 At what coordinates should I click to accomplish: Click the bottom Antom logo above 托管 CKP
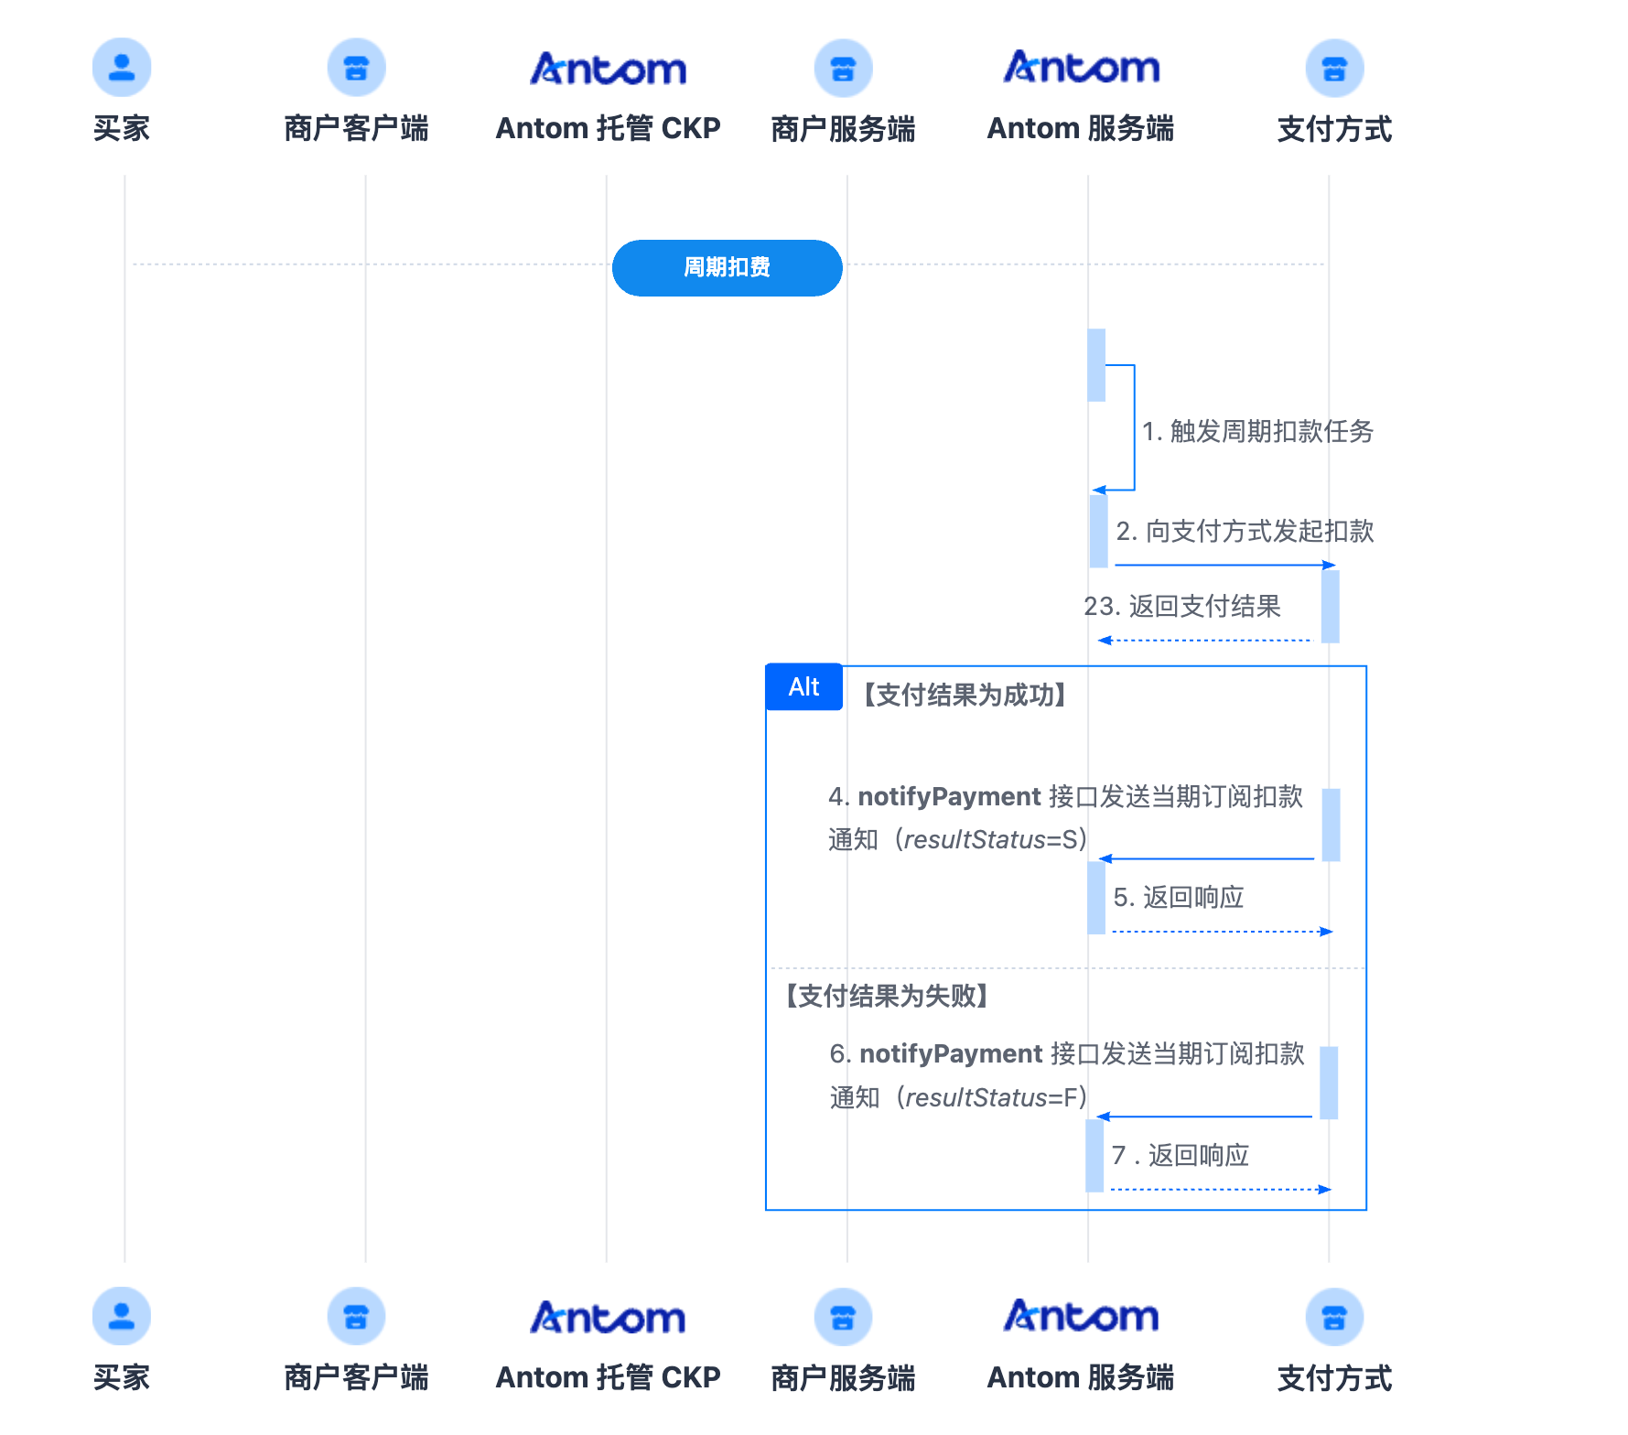point(609,1318)
